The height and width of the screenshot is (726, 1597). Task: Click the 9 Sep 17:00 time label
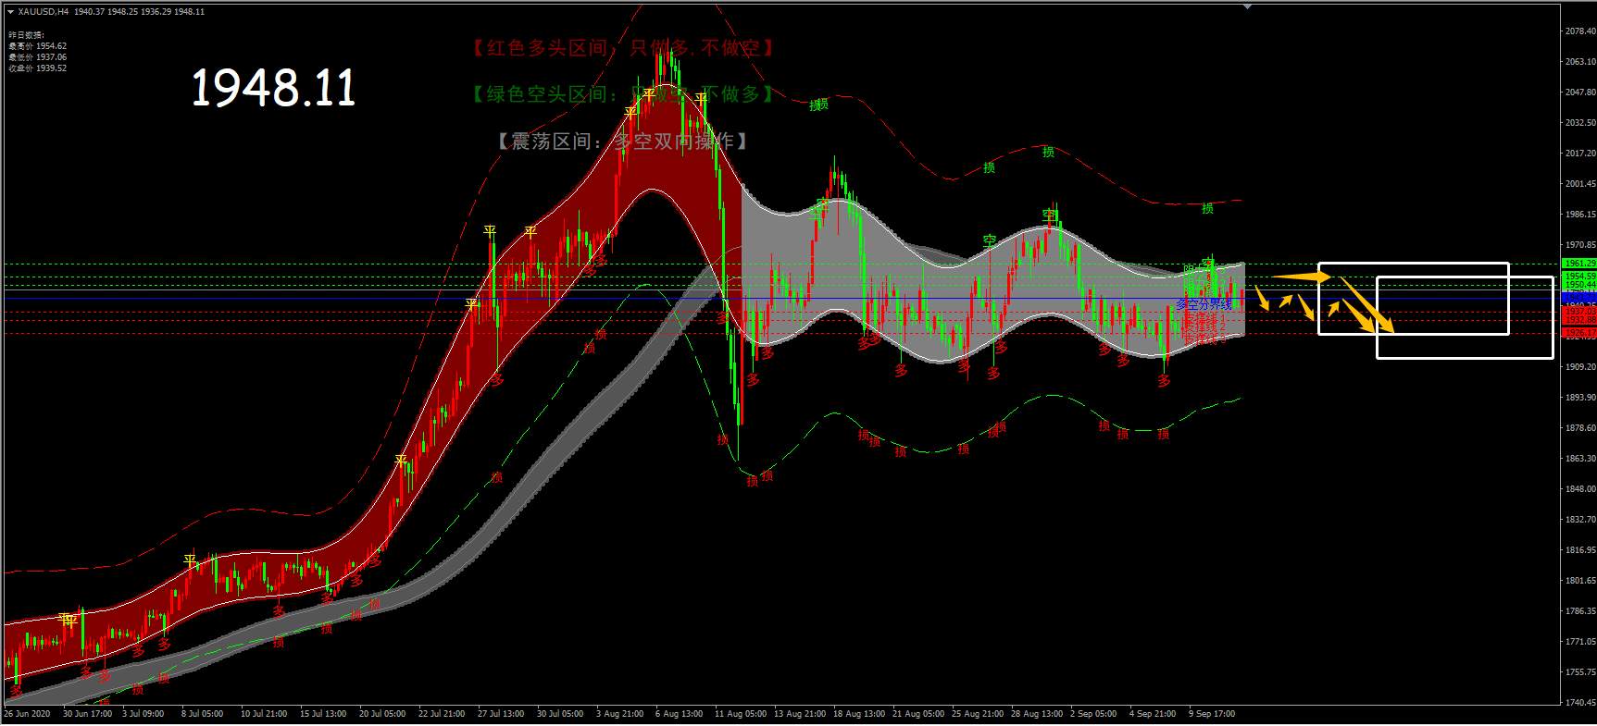[1212, 714]
